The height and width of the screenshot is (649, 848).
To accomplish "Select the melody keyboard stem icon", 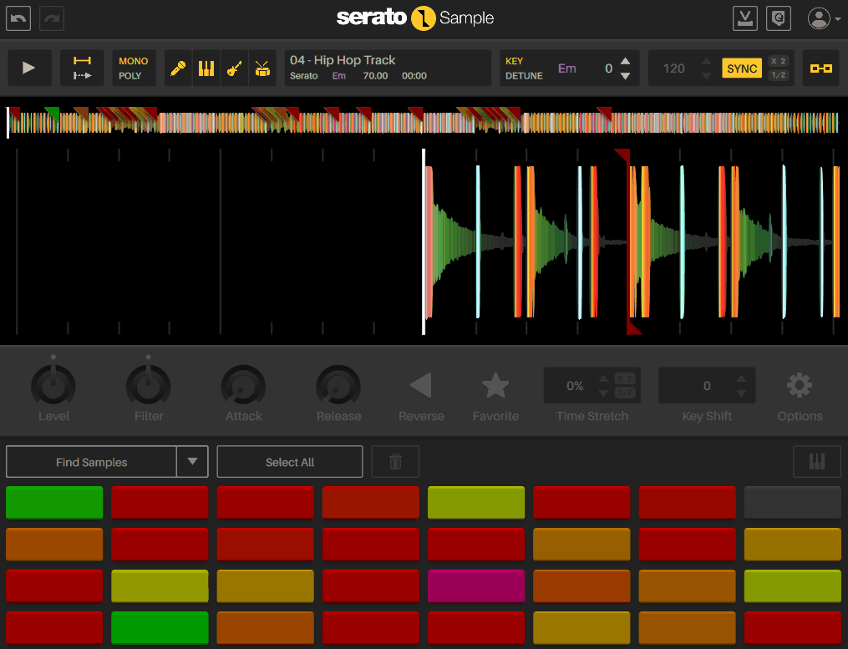I will 206,68.
